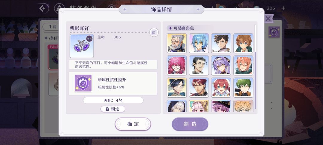Select the green-haired character portrait
Screen dimensions: 323x145
[x=243, y=87]
